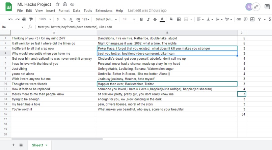Select row 16 header
272x150 pixels.
(5, 114)
